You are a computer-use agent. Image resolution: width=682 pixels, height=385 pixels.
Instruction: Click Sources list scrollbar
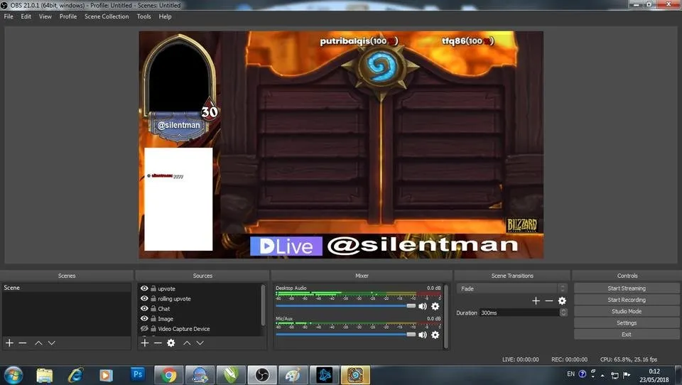click(263, 305)
